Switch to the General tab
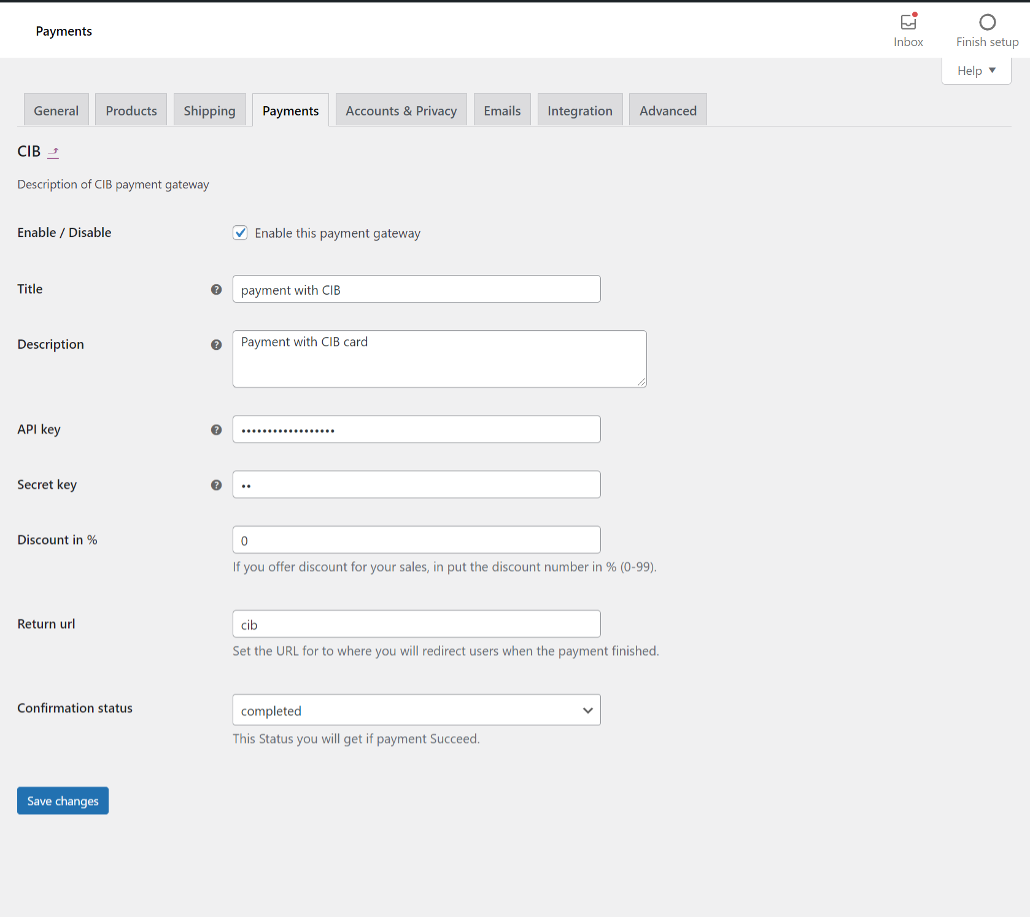The image size is (1030, 917). coord(56,110)
